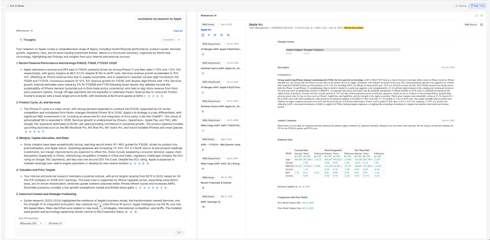The image size is (490, 240).
Task: Click Analyst Assigned table header
Action: [294, 50]
